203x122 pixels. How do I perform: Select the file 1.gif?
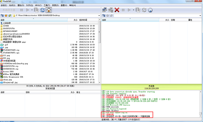49,45
